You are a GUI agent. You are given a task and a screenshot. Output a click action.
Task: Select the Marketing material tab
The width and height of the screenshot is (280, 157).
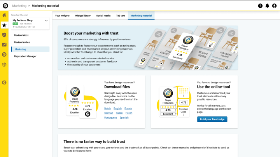[x=141, y=16]
